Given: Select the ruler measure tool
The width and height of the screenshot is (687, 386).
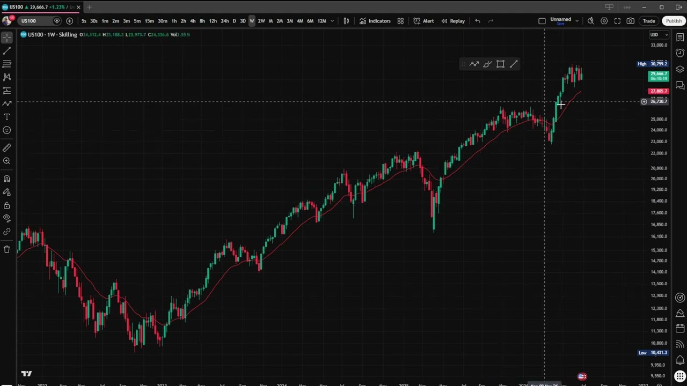Looking at the screenshot, I should coord(7,147).
